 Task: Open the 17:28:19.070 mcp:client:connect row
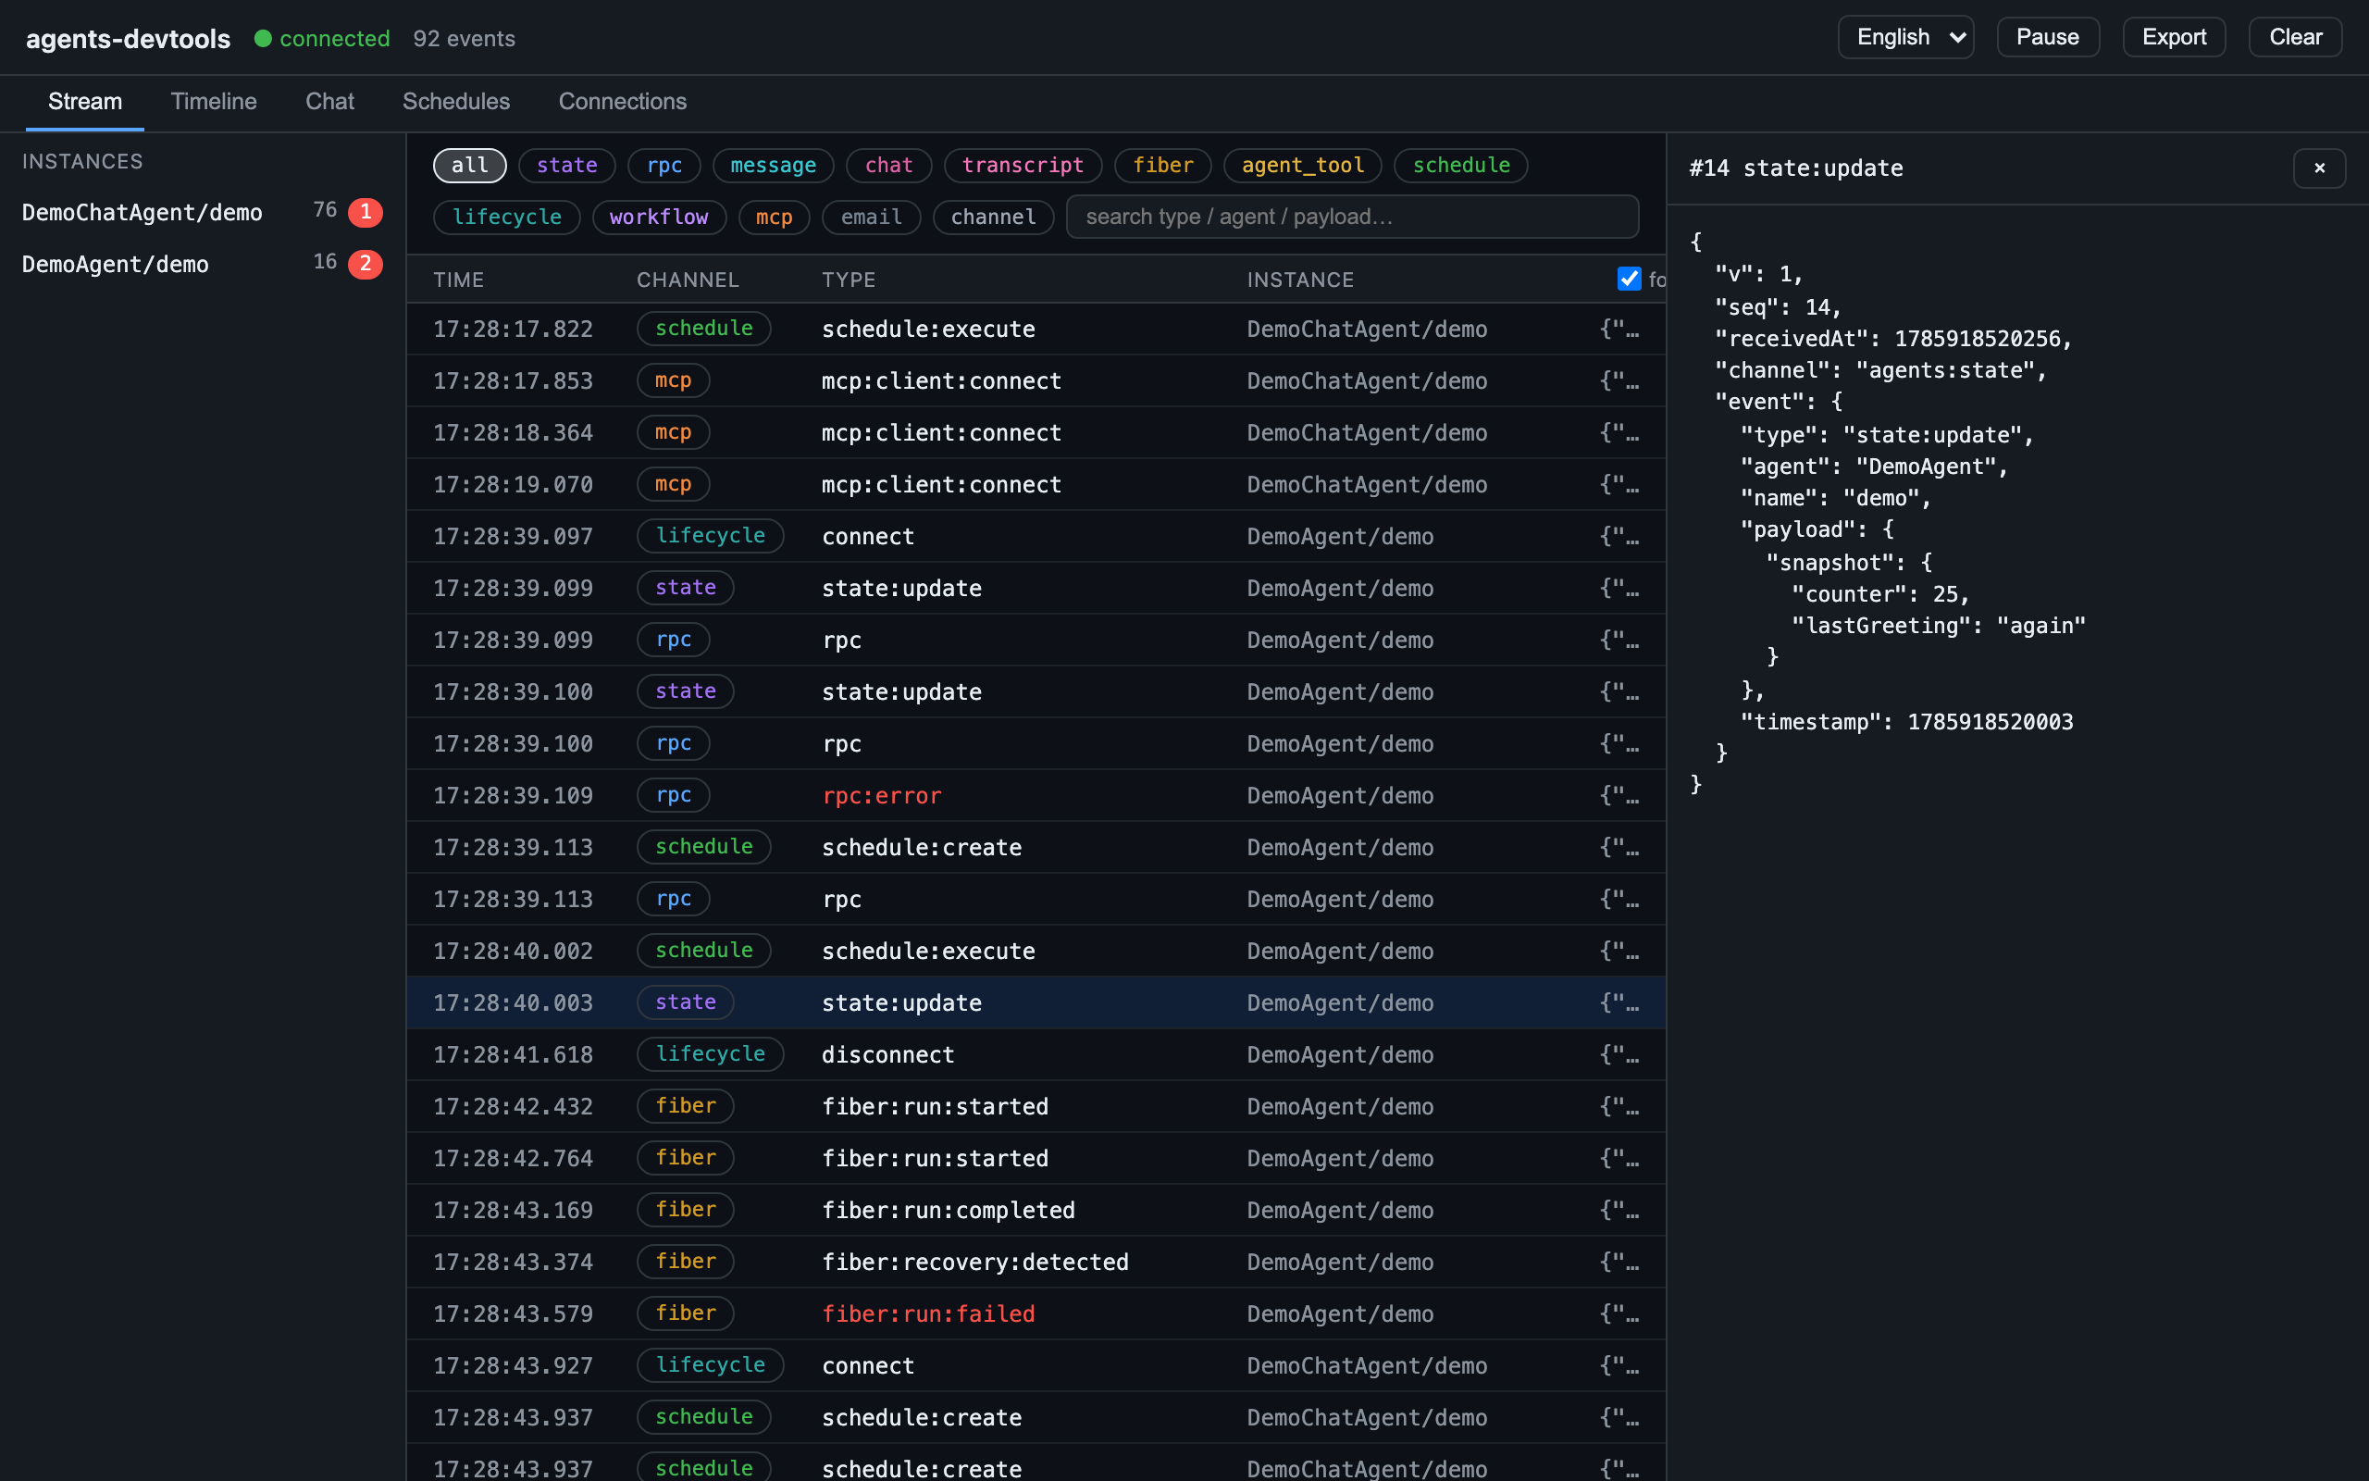coord(1036,485)
